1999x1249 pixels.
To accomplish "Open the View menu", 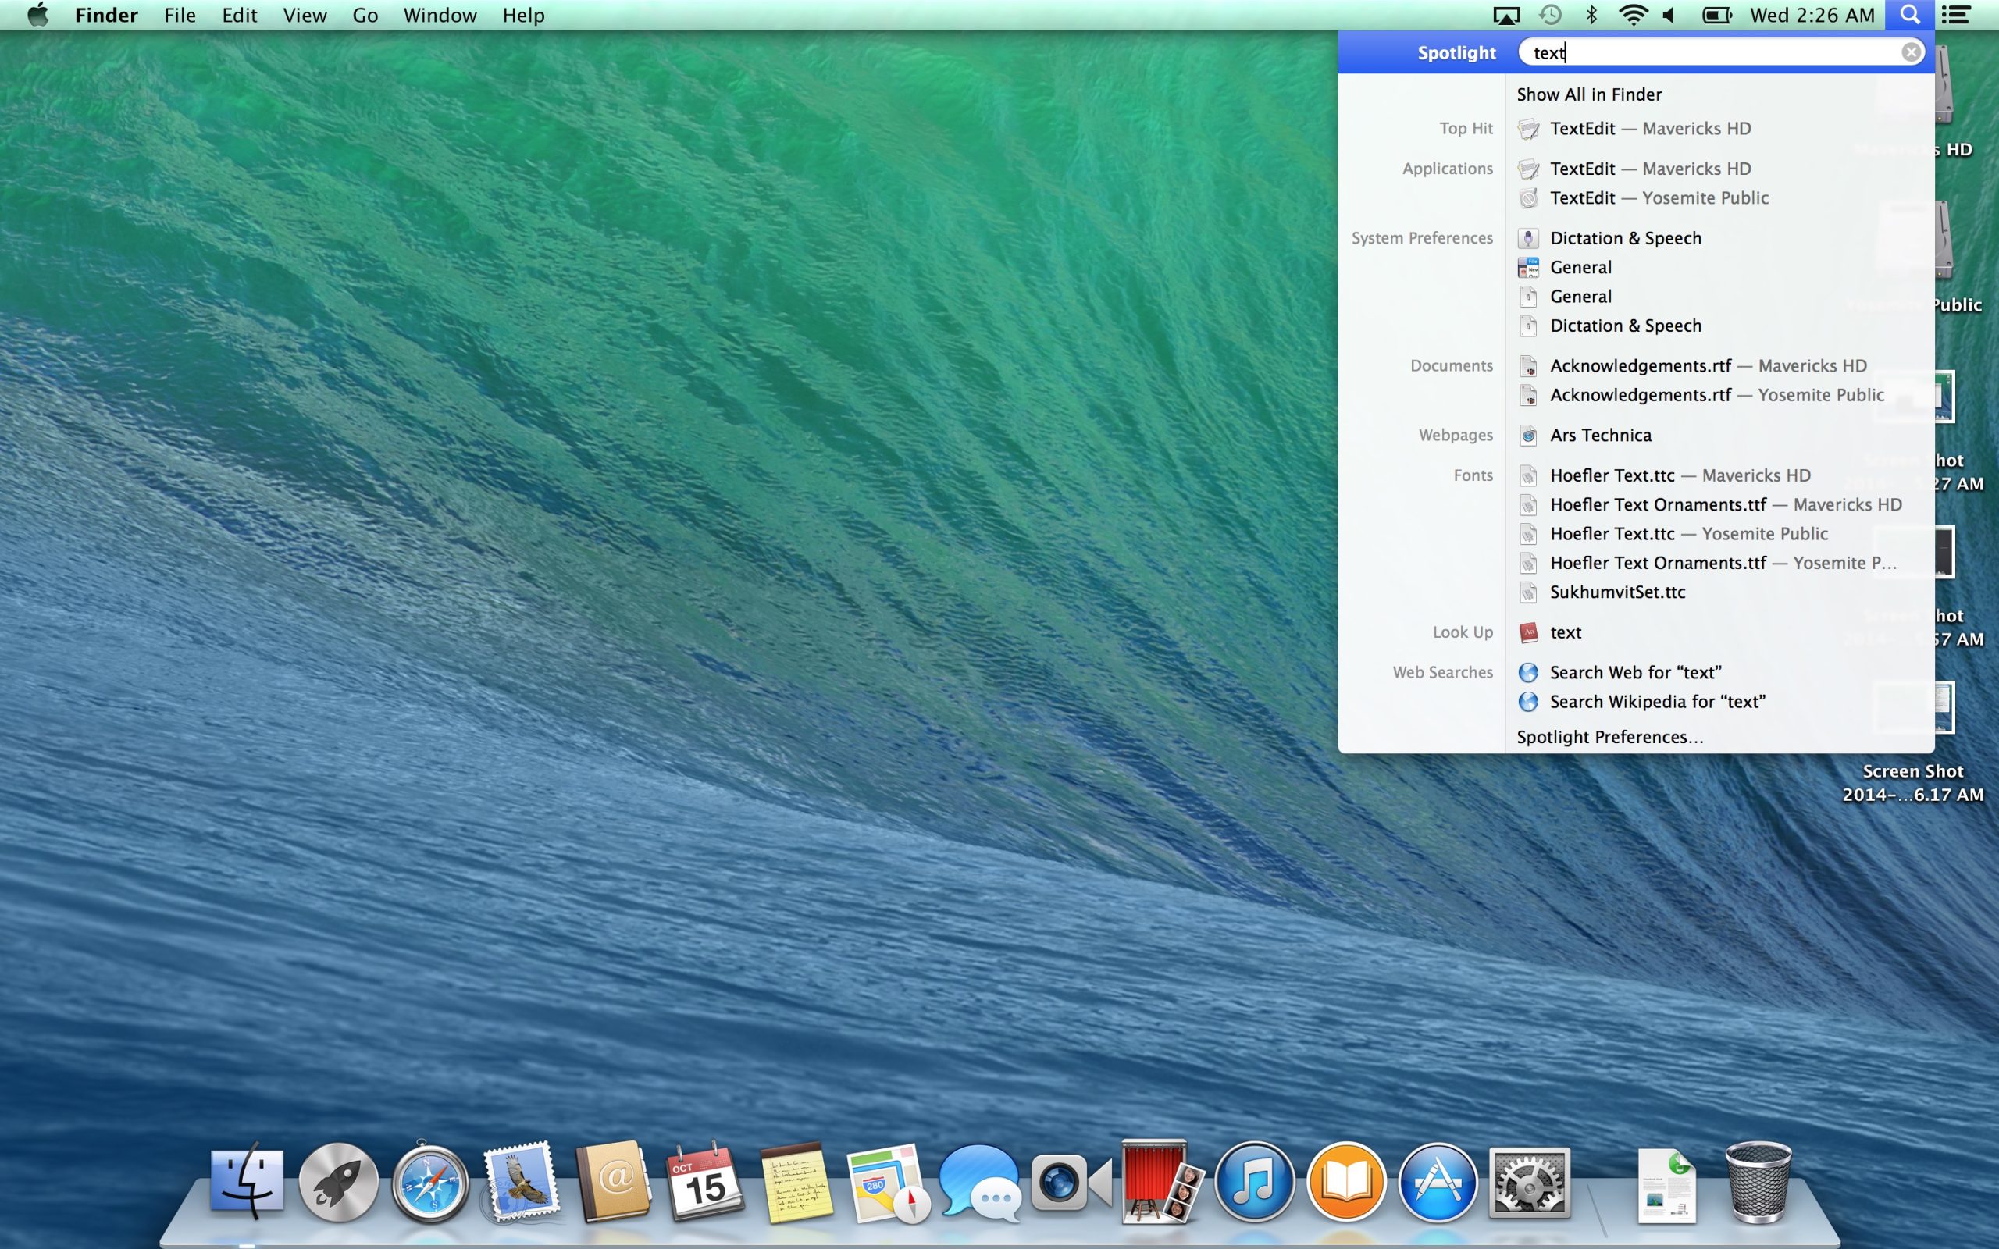I will pos(305,15).
